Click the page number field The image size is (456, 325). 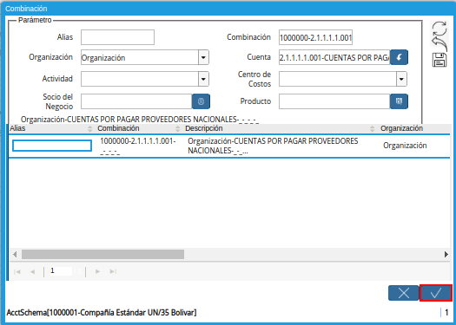coord(60,271)
